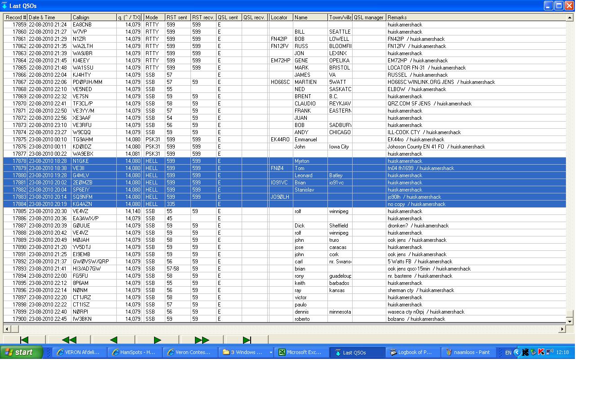Click the Callsign column header

point(93,17)
